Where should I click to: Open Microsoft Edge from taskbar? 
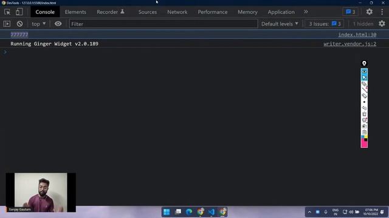tap(189, 212)
